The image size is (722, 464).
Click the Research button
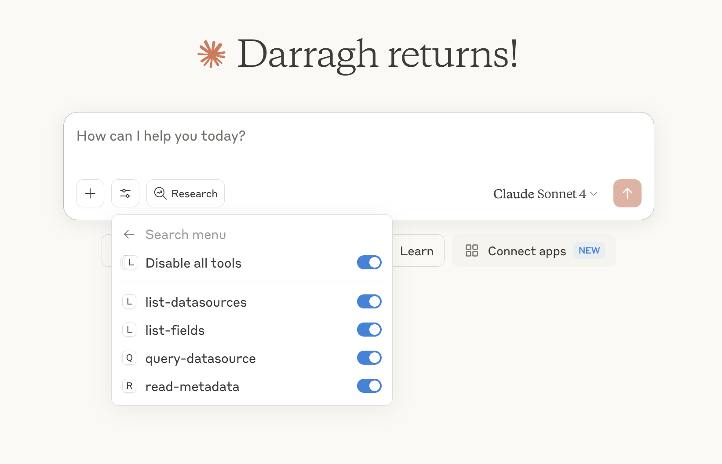pyautogui.click(x=186, y=193)
